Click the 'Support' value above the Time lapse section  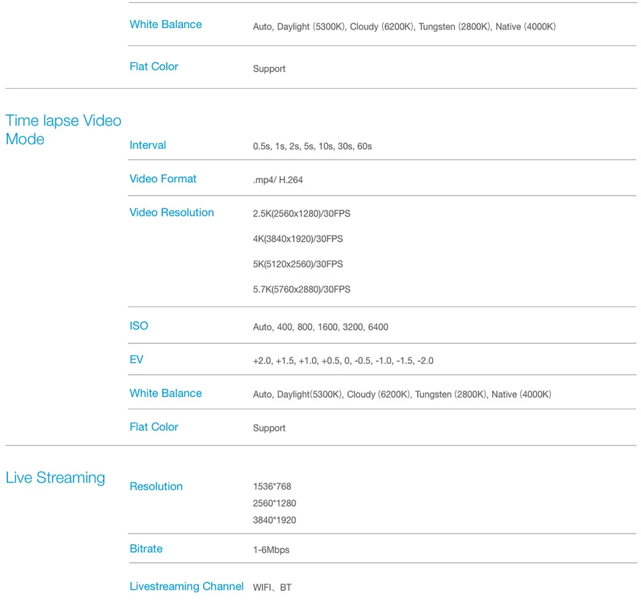coord(269,69)
